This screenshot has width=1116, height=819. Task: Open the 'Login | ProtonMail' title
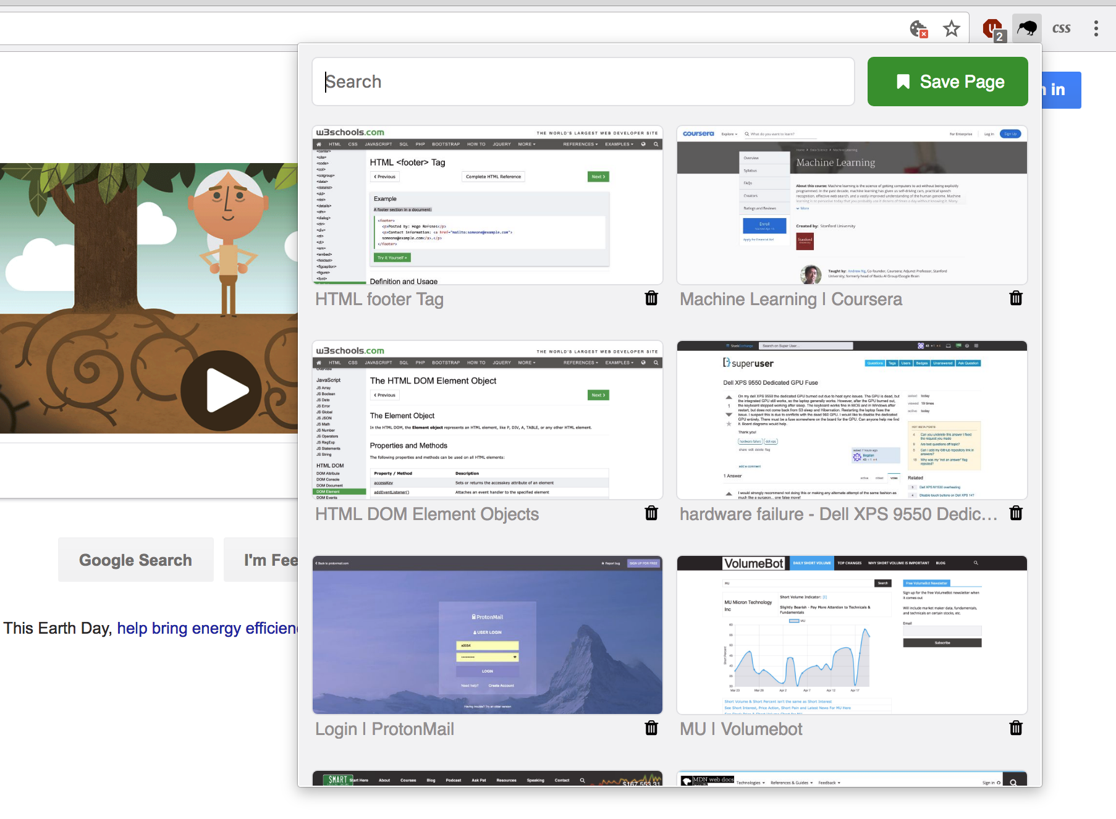click(x=384, y=729)
